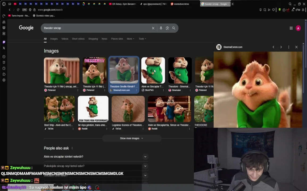Click the theodor sincap search field
This screenshot has width=307, height=191.
coord(96,28)
